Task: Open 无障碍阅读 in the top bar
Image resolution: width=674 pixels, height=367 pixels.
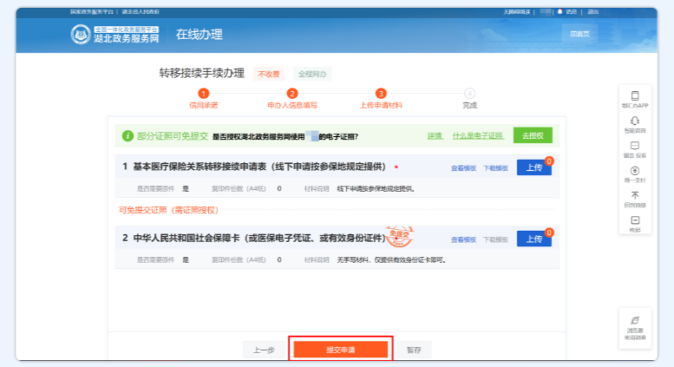Action: (x=517, y=11)
